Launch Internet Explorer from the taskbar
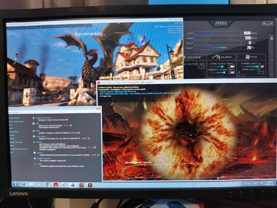This screenshot has width=277, height=208. point(23,185)
